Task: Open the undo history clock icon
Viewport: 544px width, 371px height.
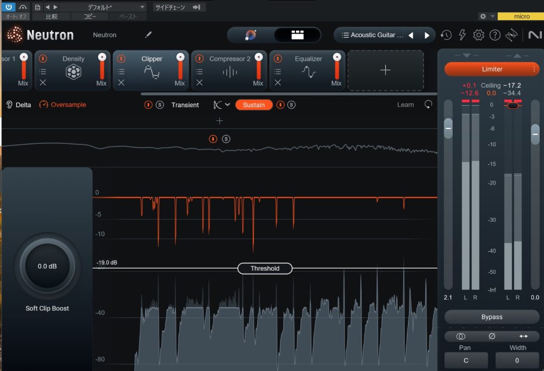Action: click(446, 35)
